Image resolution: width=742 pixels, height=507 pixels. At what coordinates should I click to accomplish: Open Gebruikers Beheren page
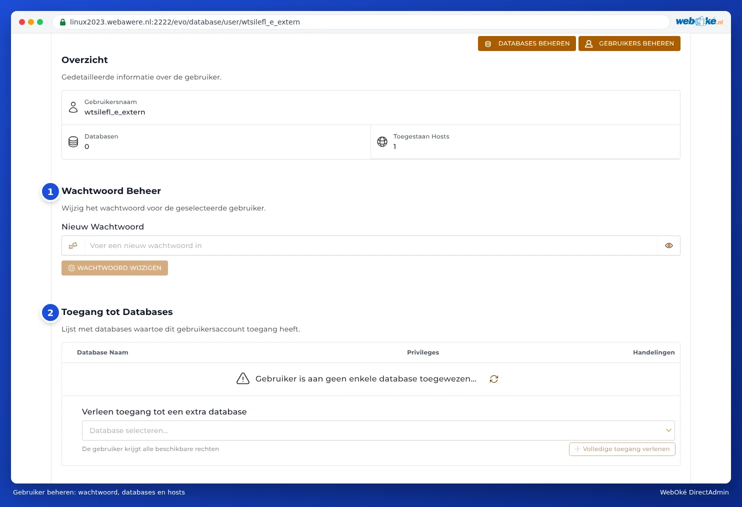click(x=629, y=43)
